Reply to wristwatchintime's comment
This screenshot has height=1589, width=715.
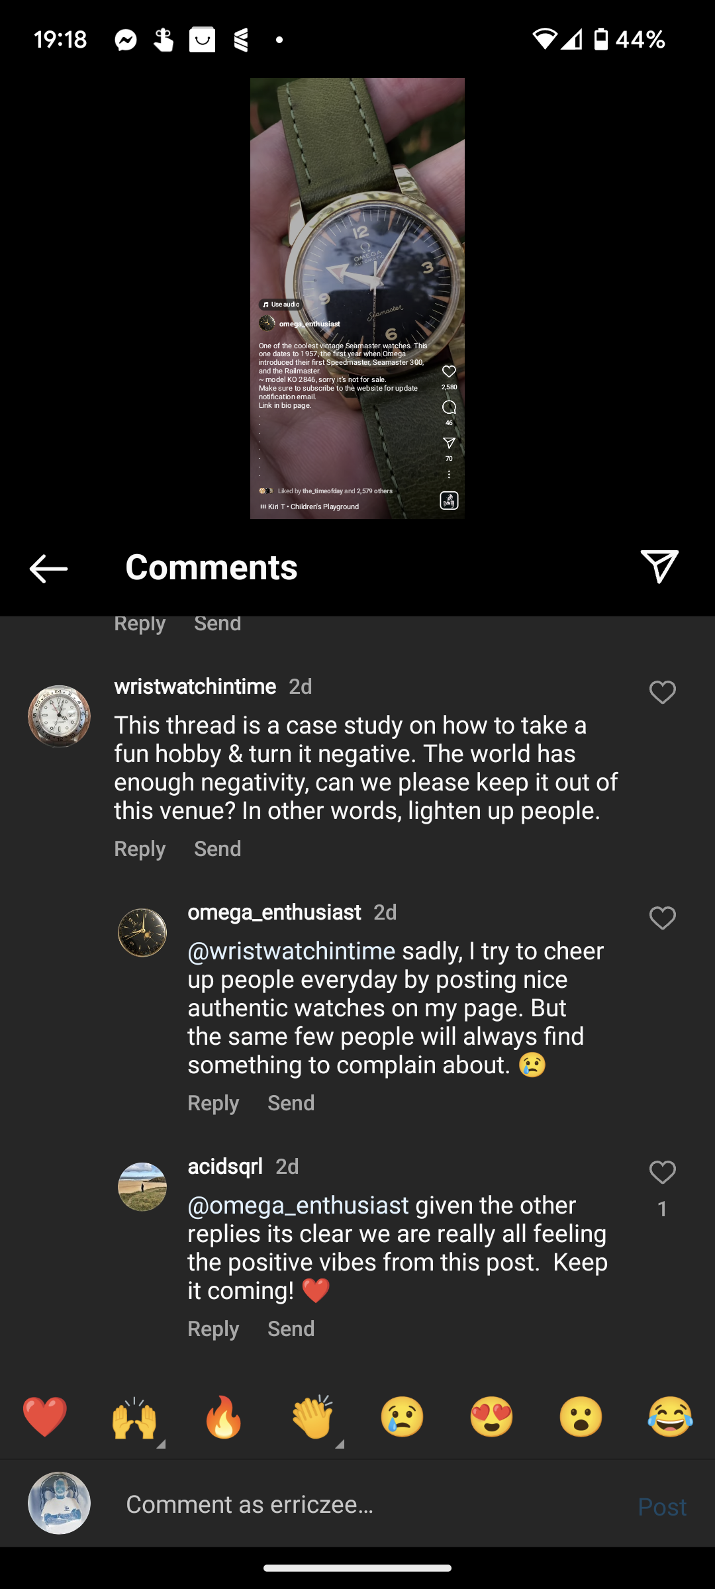140,849
